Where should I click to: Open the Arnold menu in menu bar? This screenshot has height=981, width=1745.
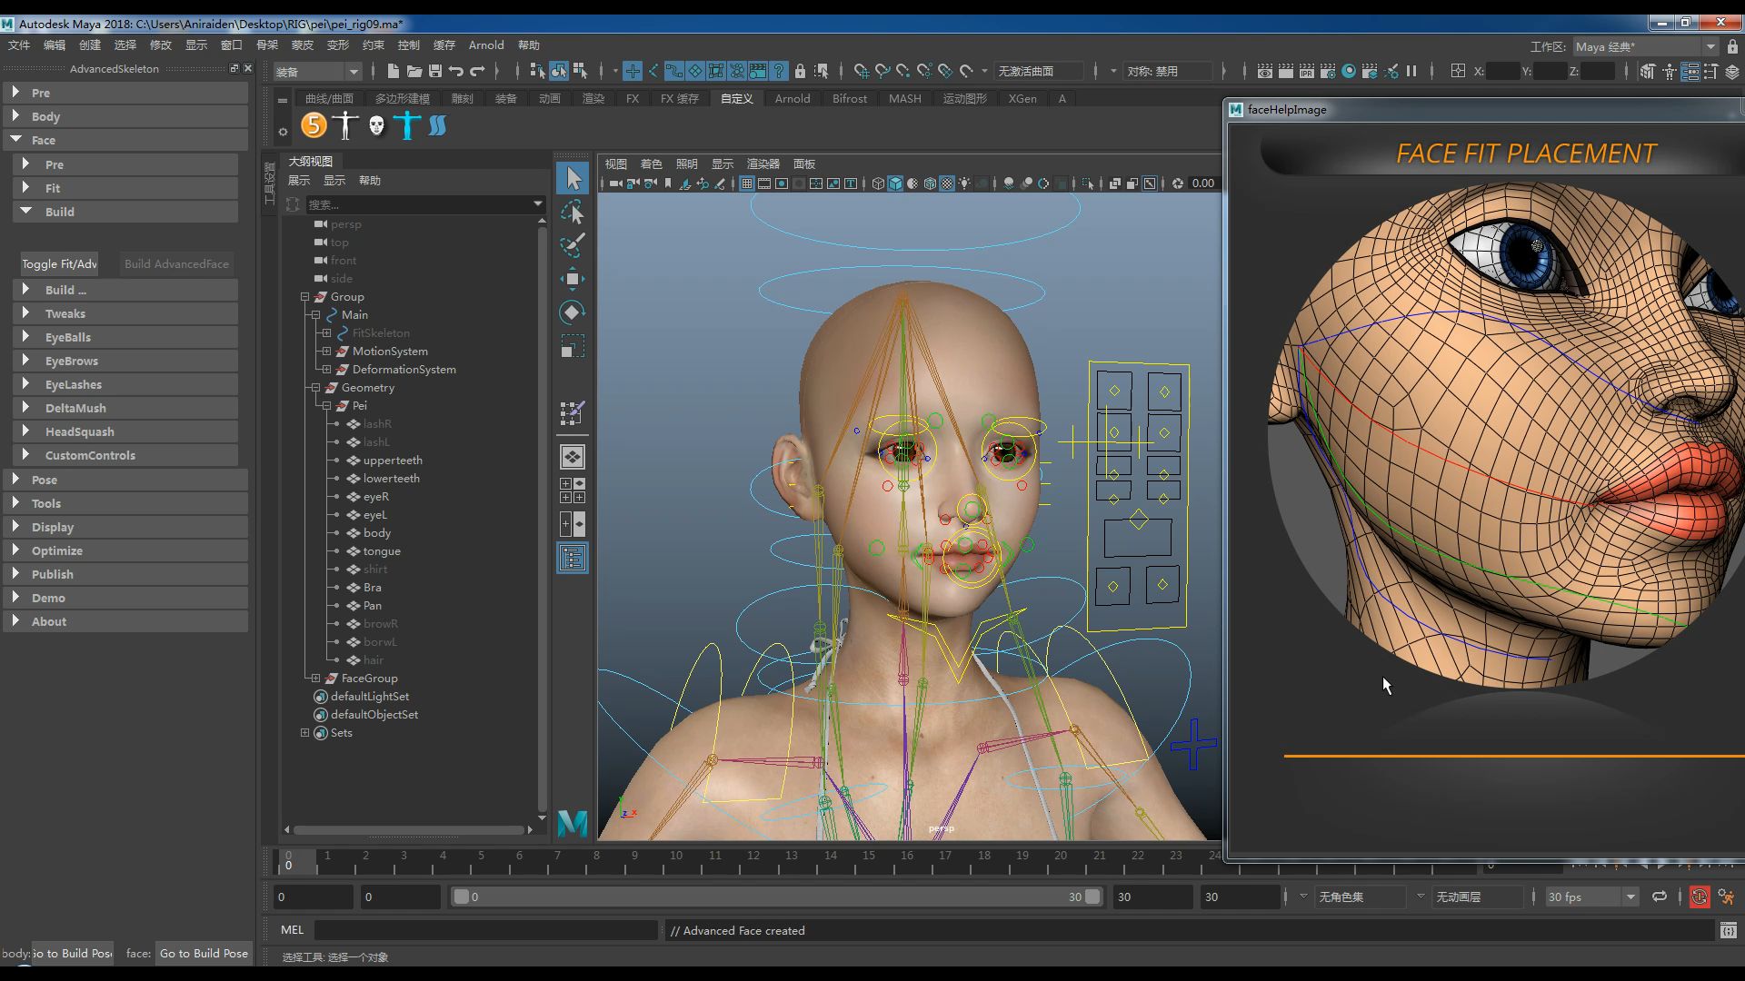click(485, 45)
